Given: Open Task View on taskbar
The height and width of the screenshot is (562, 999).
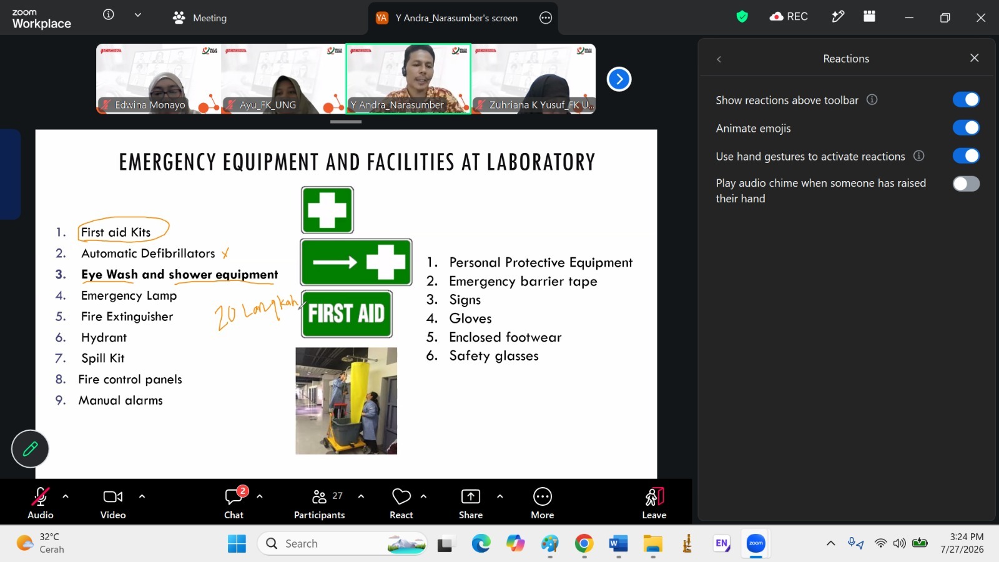Looking at the screenshot, I should pos(445,544).
